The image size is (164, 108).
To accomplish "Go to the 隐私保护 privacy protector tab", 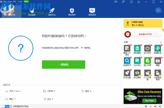I will pos(72,12).
